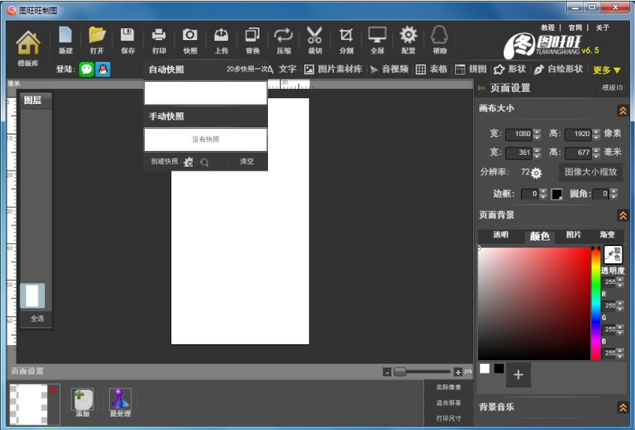
Task: Click the rainbow hue slider bar
Action: [x=596, y=303]
